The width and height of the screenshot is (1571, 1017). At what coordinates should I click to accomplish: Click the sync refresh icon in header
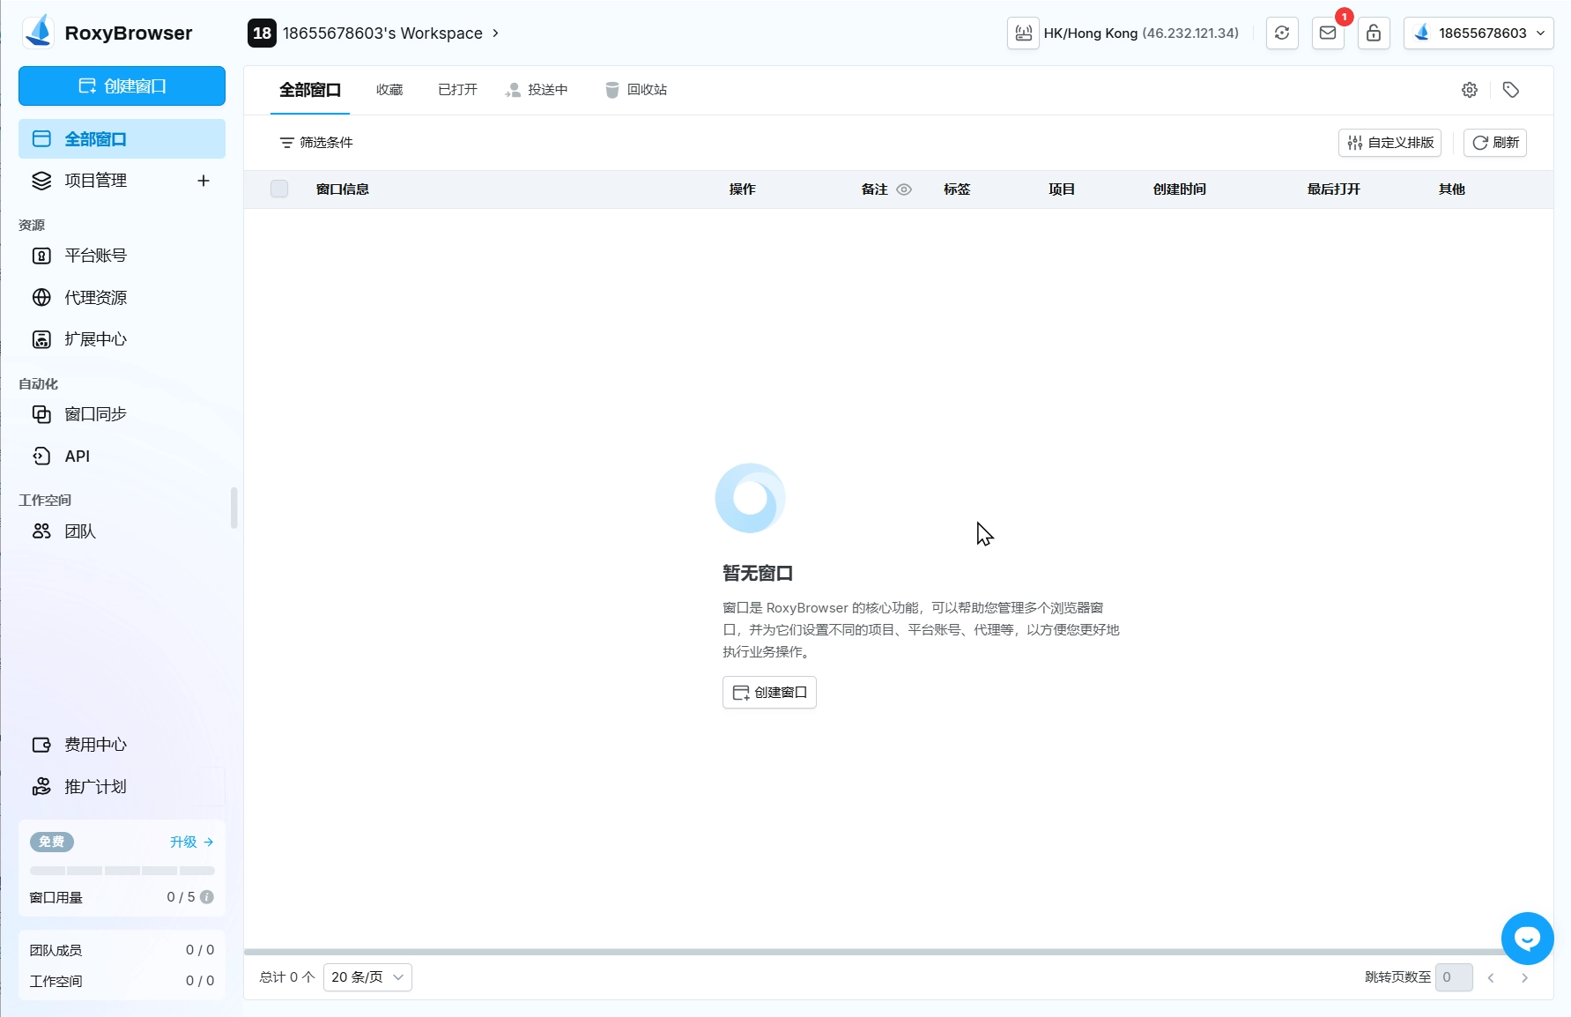[x=1282, y=33]
